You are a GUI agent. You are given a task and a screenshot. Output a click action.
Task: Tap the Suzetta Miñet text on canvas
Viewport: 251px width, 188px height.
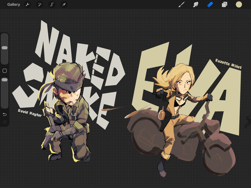pos(228,64)
